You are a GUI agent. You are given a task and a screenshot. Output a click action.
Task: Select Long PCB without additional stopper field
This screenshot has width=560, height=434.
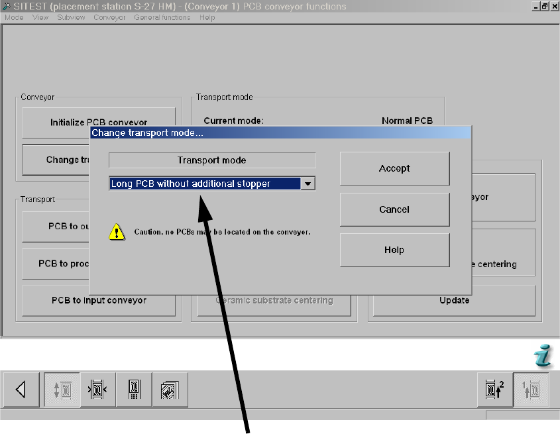(x=212, y=184)
